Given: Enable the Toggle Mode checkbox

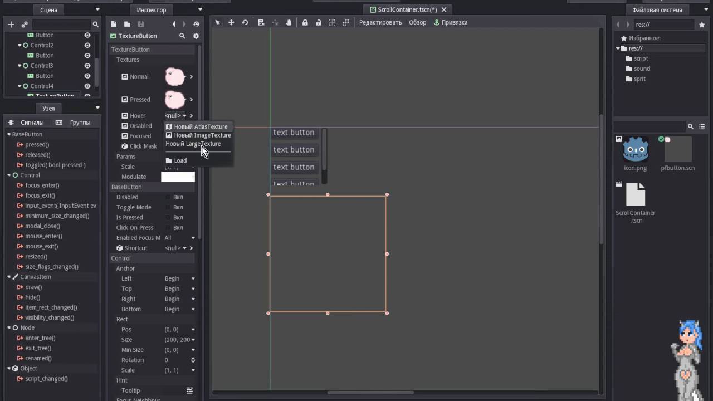Looking at the screenshot, I should 168,207.
